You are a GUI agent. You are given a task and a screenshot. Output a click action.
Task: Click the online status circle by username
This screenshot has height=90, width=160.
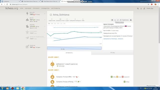51,15
